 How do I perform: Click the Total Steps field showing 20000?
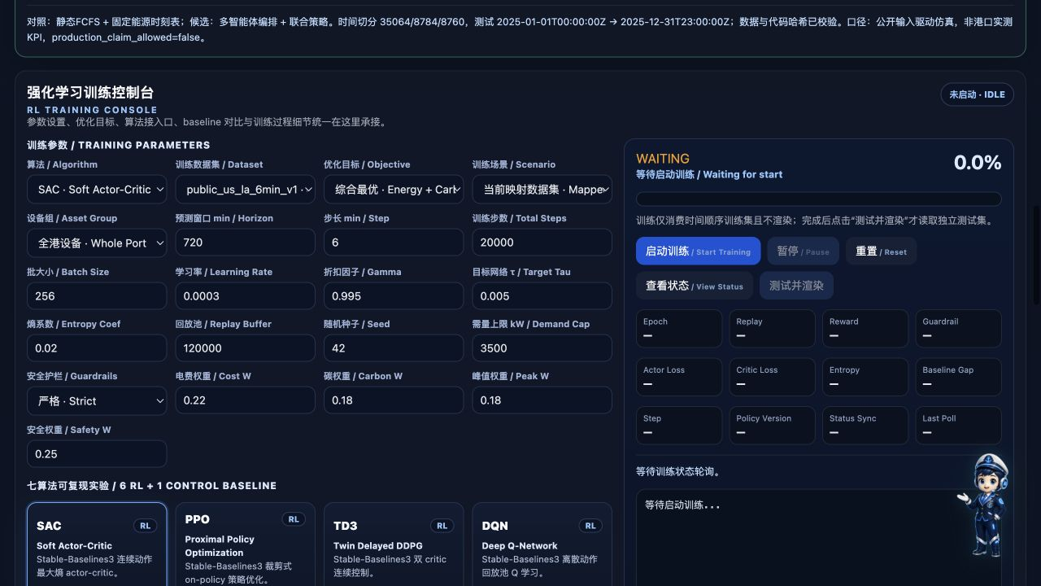(x=542, y=243)
